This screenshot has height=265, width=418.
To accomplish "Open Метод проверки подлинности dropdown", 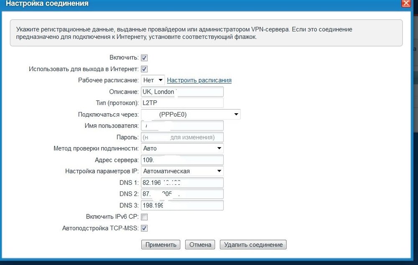I will click(182, 148).
